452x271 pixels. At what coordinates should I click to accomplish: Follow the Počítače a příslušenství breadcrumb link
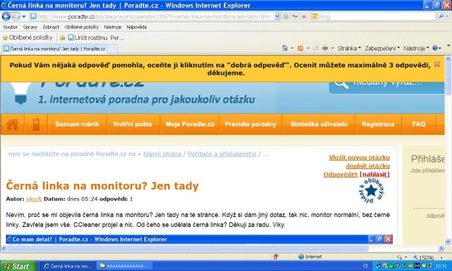pyautogui.click(x=222, y=154)
